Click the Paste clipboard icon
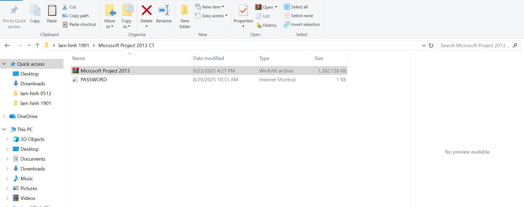524x207 pixels. [x=52, y=11]
